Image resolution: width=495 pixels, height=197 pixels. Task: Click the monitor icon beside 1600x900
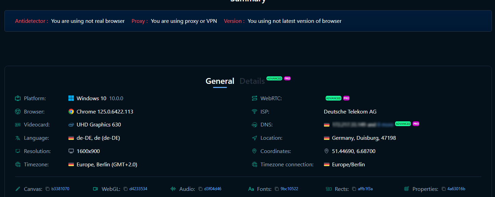[71, 151]
